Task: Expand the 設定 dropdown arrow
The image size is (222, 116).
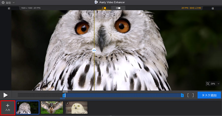Action: tap(14, 2)
